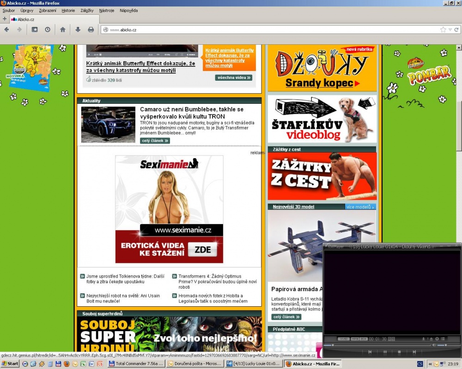Skip to next track in KMPlayer
Screen dimensions: 462x369
pos(414,352)
